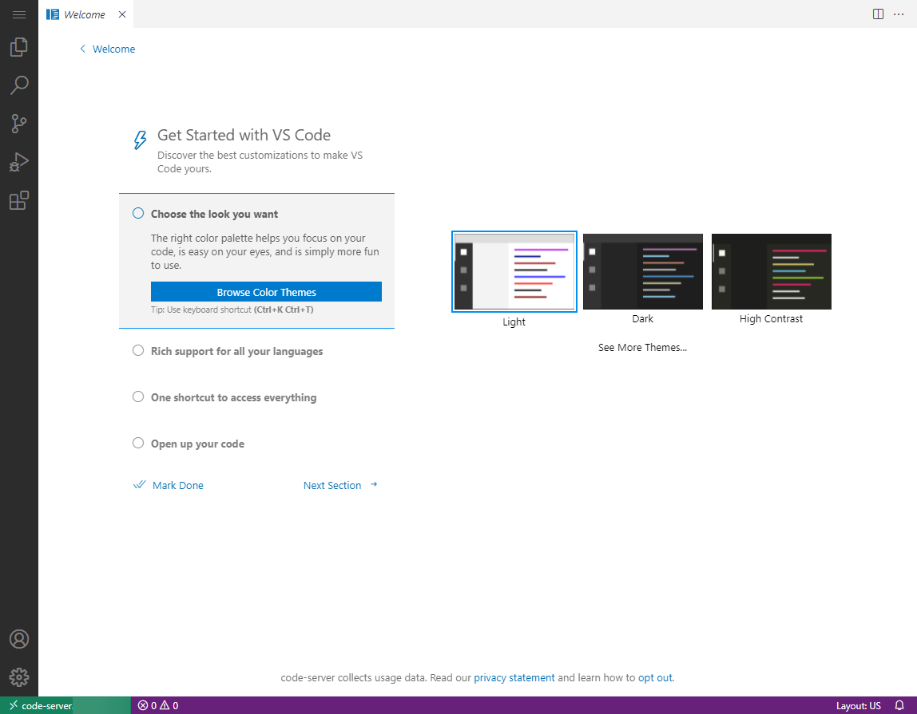Click Browse Color Themes button
Viewport: 917px width, 714px height.
[x=266, y=291]
